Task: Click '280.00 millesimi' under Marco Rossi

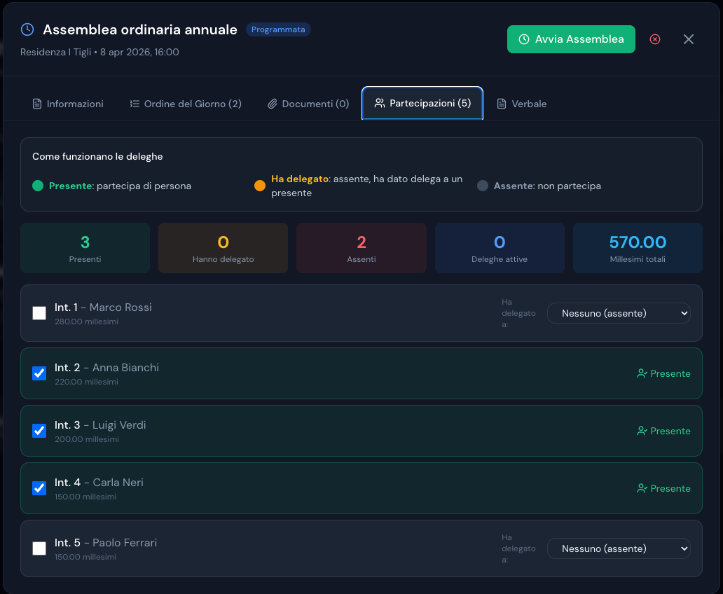Action: [87, 322]
